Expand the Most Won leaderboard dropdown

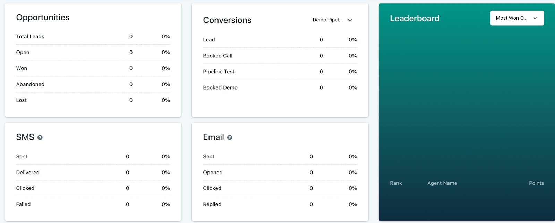516,18
